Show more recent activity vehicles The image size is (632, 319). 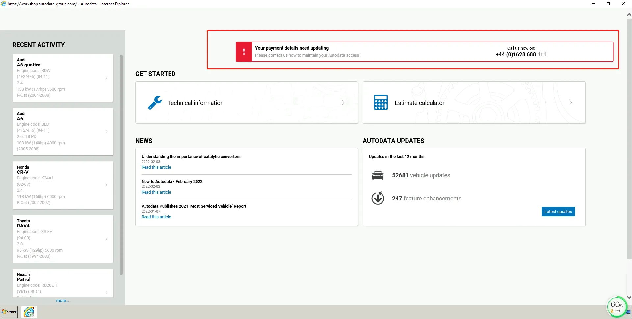[x=62, y=301]
